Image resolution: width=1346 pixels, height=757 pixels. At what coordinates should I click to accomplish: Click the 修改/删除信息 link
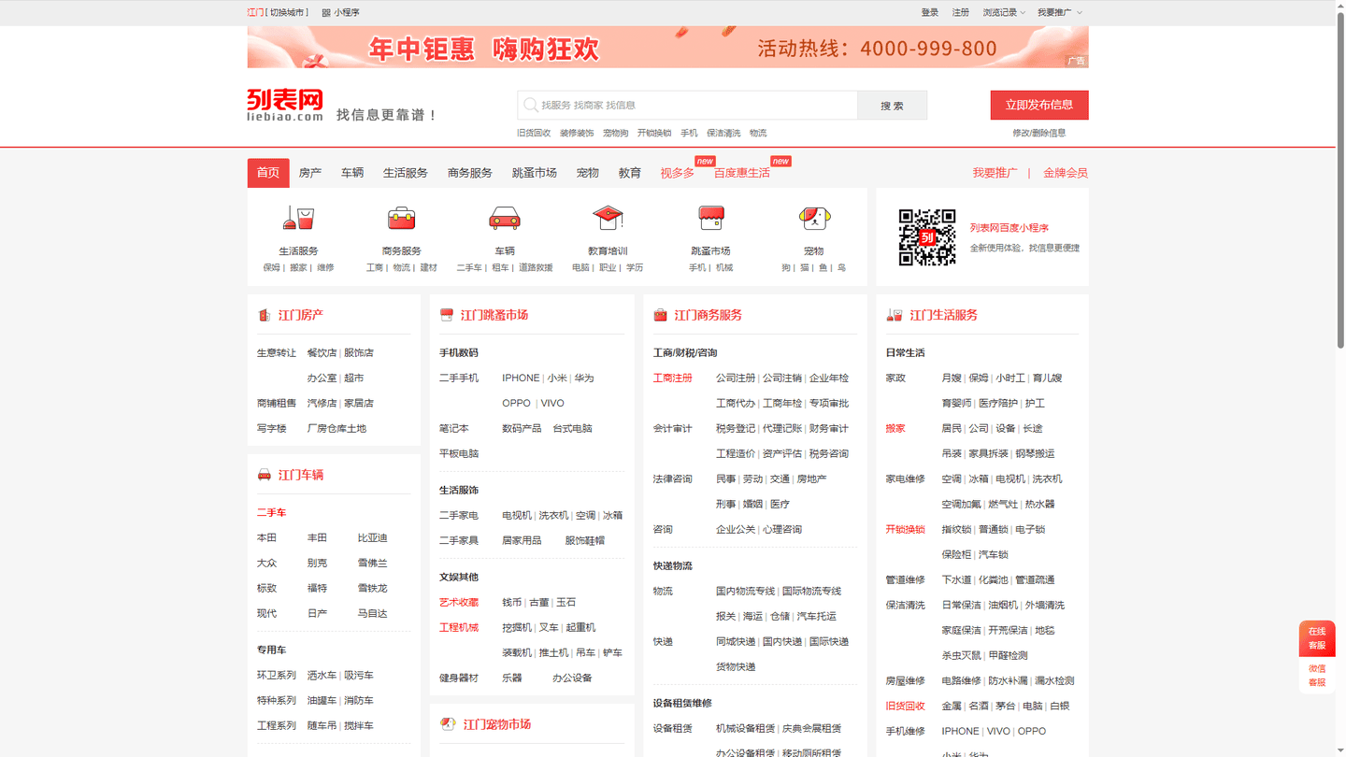1039,133
